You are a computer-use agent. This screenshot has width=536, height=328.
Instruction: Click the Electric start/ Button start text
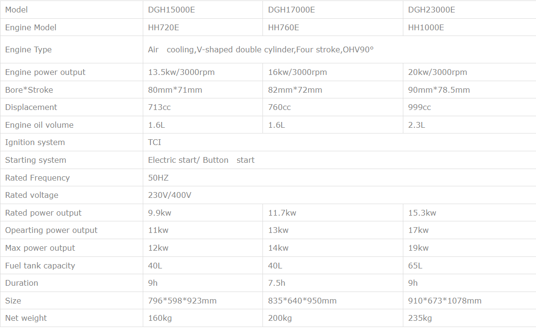[x=201, y=160]
